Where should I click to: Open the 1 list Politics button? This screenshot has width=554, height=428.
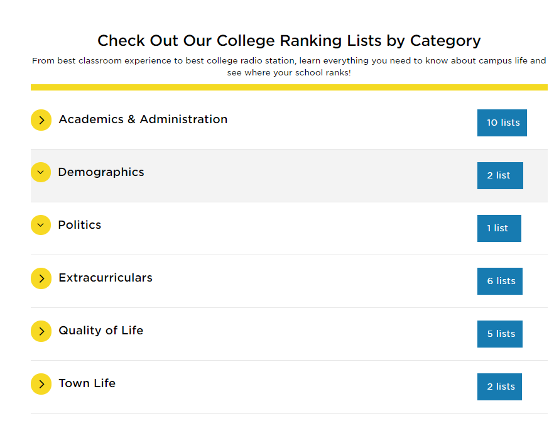(x=499, y=228)
